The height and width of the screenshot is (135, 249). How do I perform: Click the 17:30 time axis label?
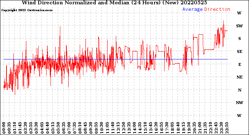coord(167,128)
